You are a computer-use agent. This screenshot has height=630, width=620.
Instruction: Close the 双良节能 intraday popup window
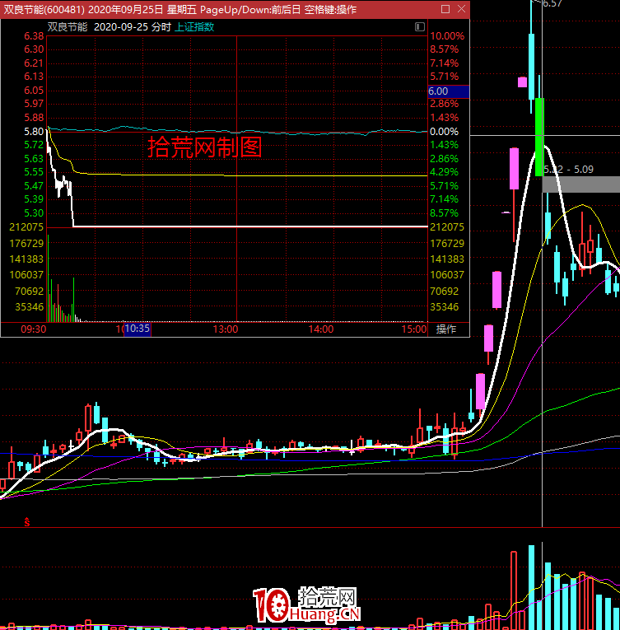pos(461,9)
